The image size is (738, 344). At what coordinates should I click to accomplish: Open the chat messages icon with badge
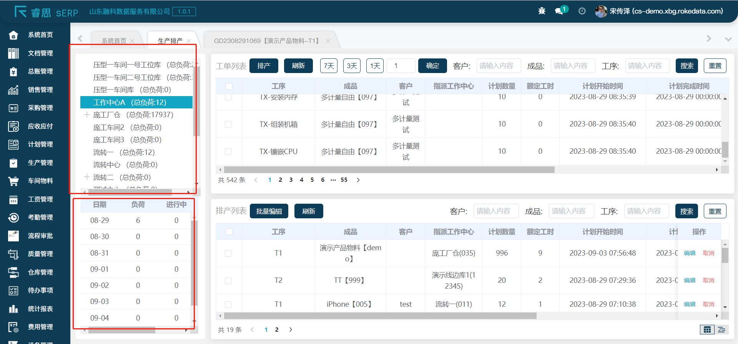pos(559,11)
